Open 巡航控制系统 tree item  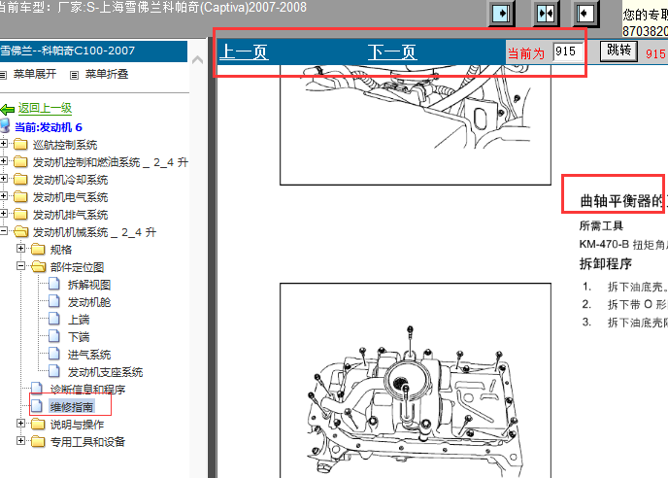coord(65,145)
